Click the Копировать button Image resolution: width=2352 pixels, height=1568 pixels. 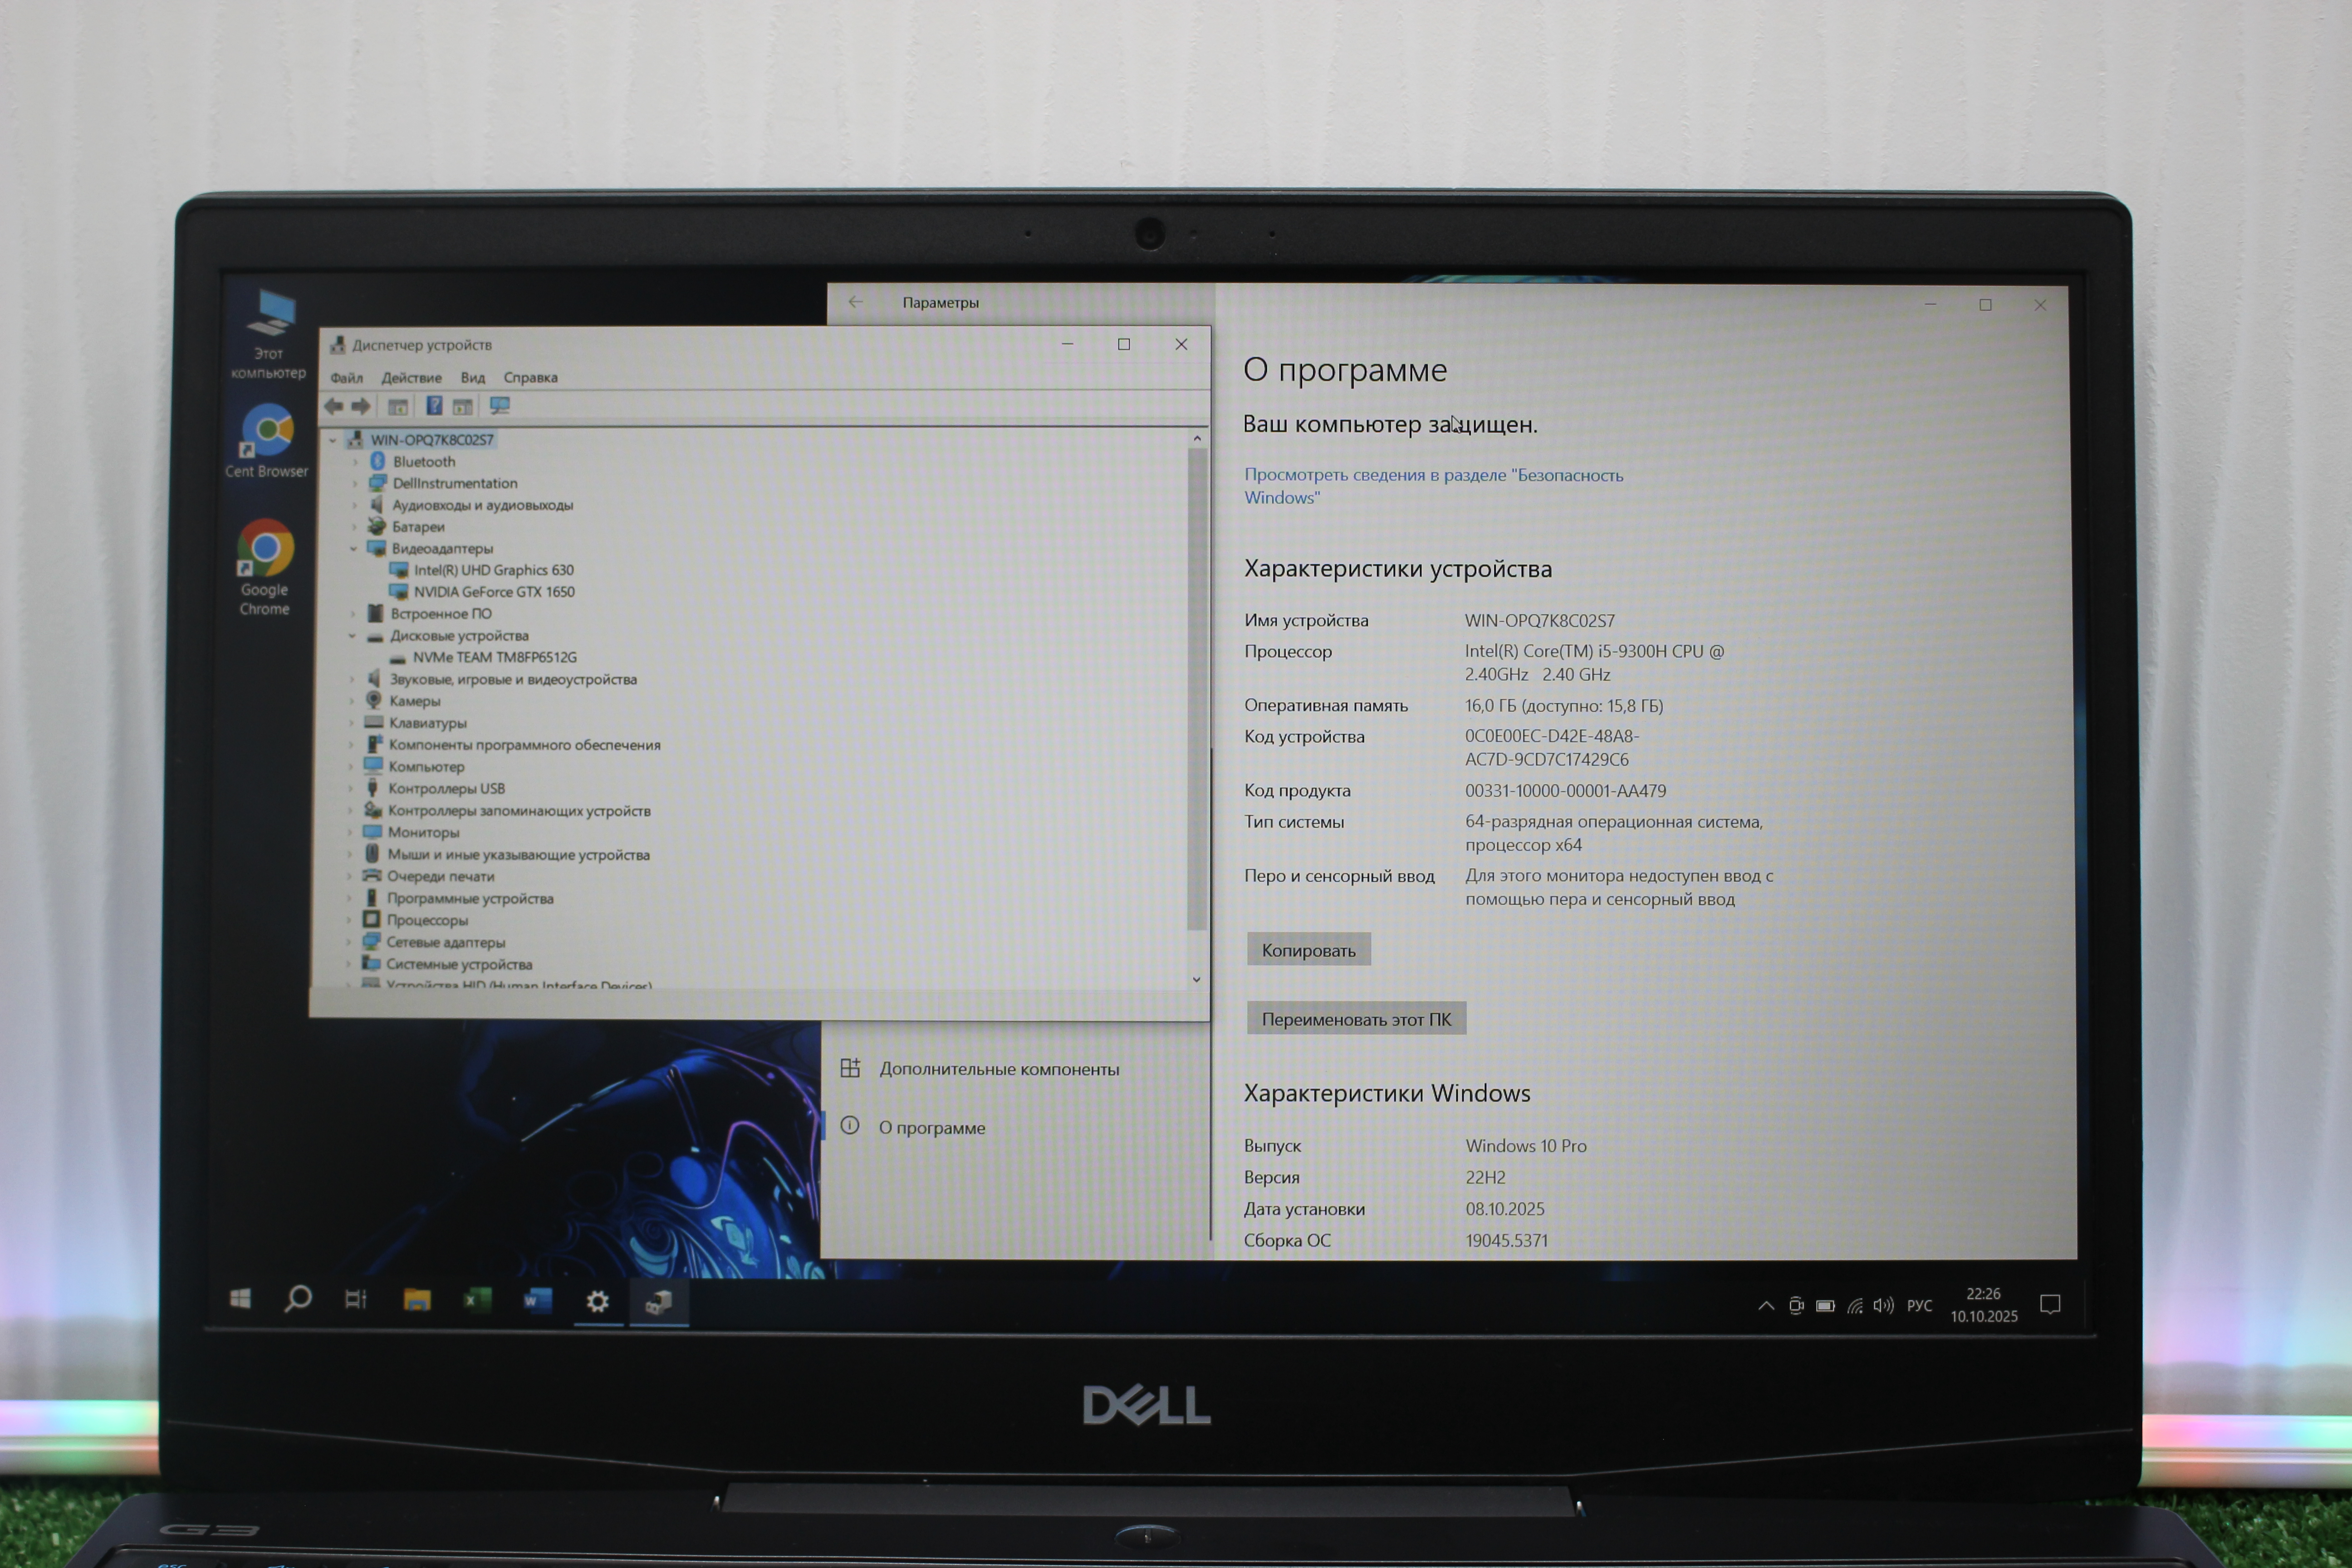pos(1308,950)
